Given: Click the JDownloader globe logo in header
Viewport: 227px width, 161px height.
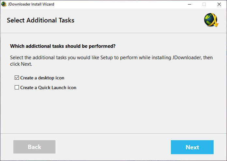Looking at the screenshot, I should [210, 20].
